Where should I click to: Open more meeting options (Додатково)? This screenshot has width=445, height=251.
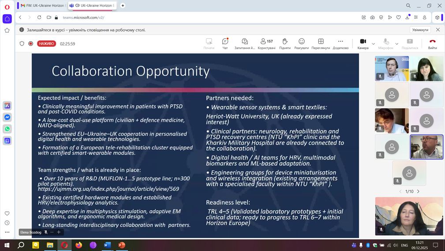point(340,43)
